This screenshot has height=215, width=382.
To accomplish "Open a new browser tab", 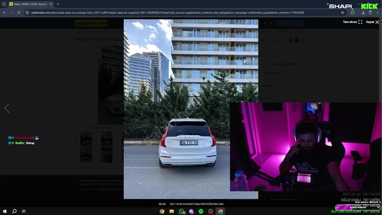I will (x=58, y=4).
